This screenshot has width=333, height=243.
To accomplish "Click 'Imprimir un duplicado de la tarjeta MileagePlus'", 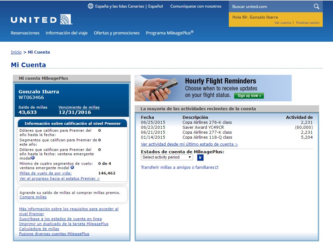I will 64,224.
